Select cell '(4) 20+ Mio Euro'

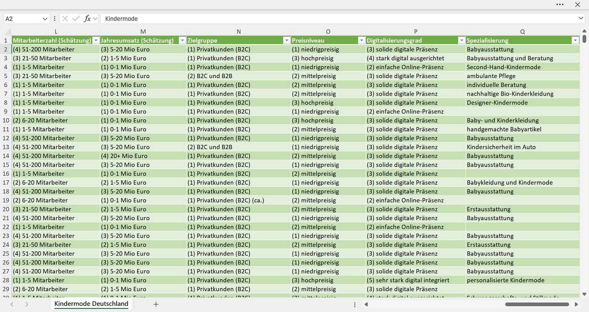click(x=143, y=156)
